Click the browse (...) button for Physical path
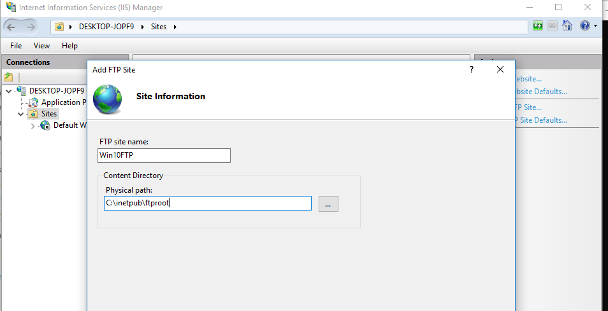The height and width of the screenshot is (311, 608). [328, 204]
